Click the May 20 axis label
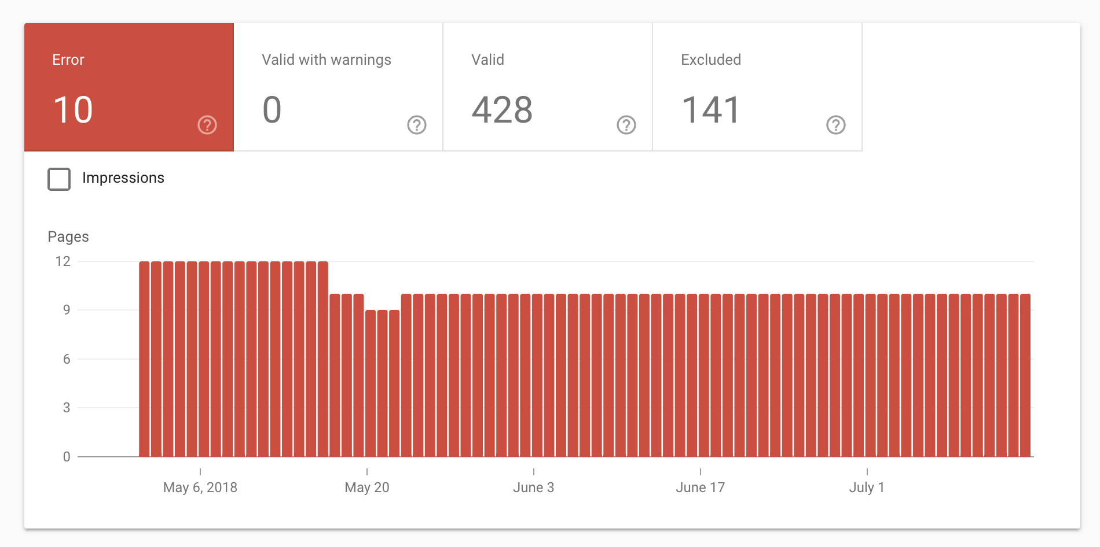Viewport: 1100px width, 547px height. pyautogui.click(x=367, y=487)
